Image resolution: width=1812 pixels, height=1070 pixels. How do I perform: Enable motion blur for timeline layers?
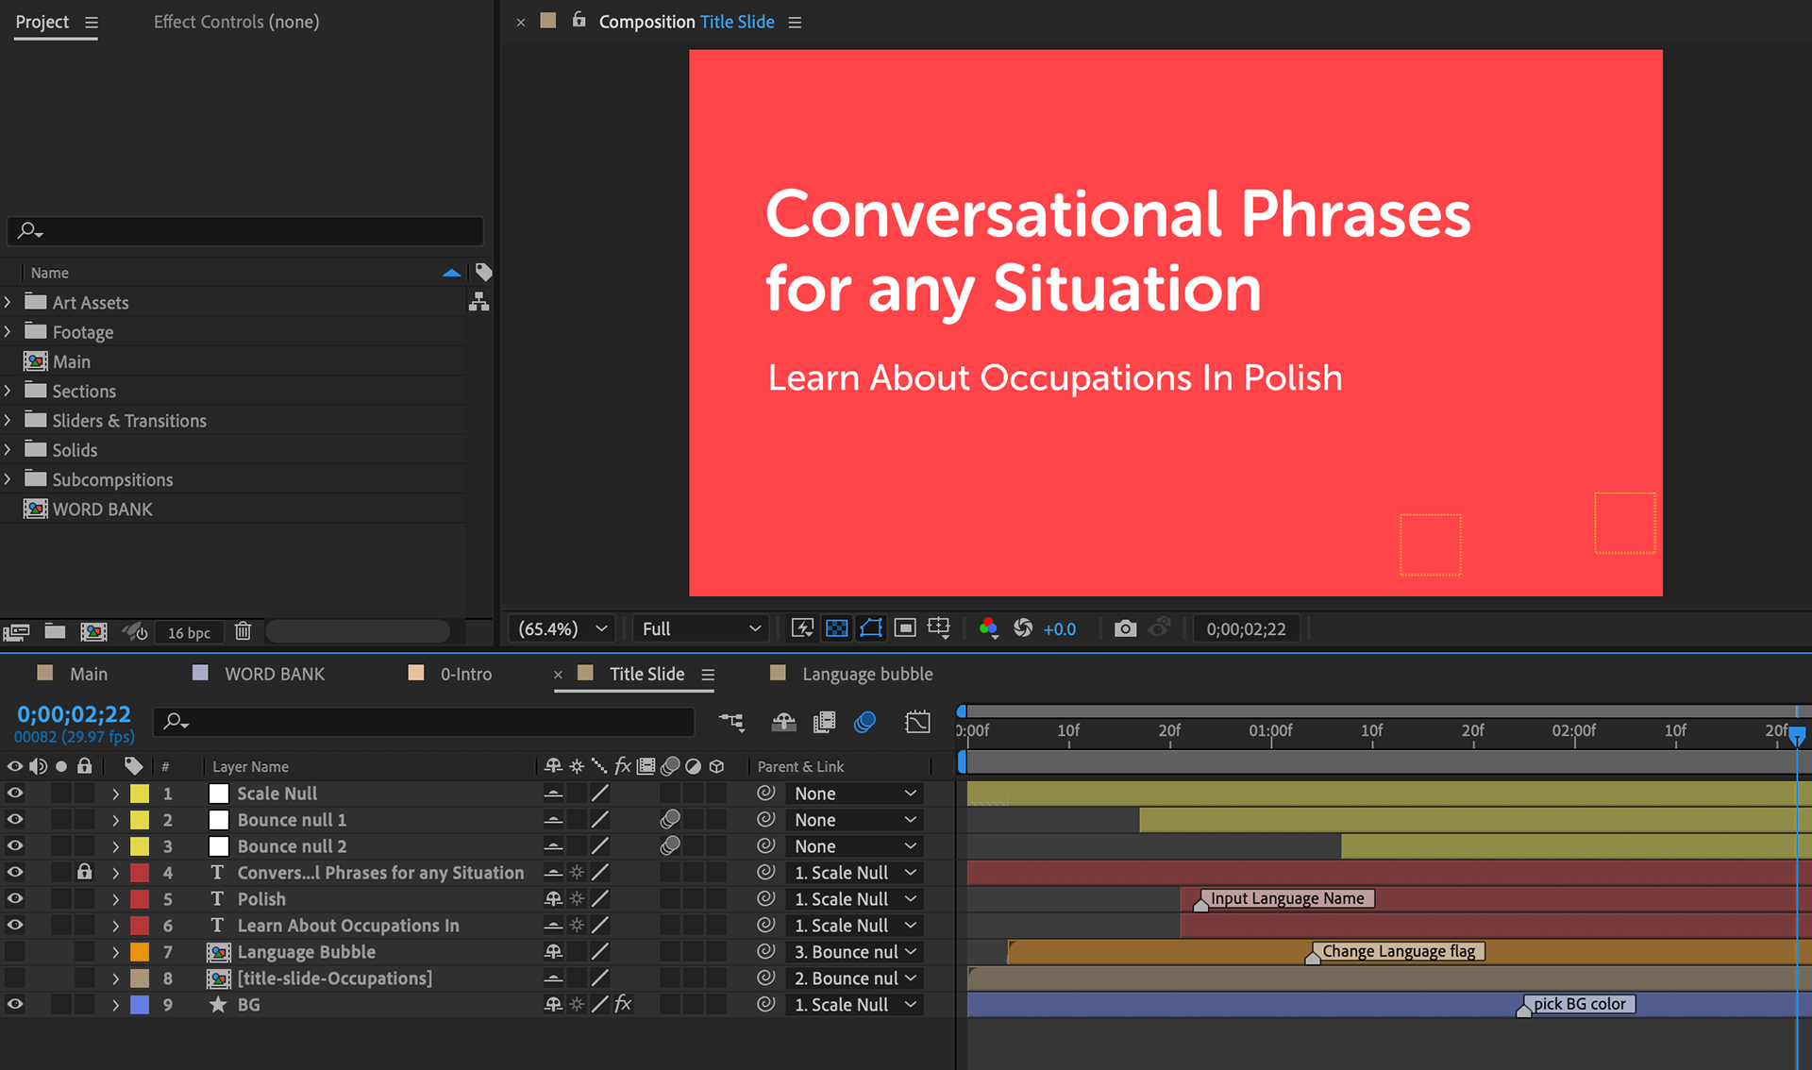coord(864,723)
